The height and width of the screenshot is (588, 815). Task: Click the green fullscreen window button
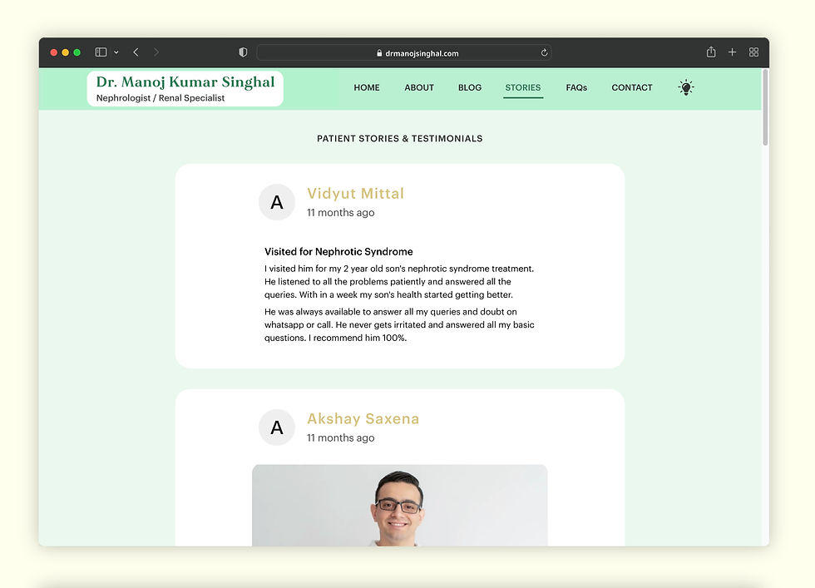click(77, 52)
